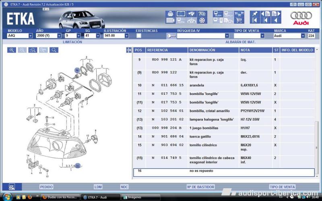This screenshot has height=201, width=322.
Task: Click the INFO. DEL MODELO column header
Action: [297, 50]
